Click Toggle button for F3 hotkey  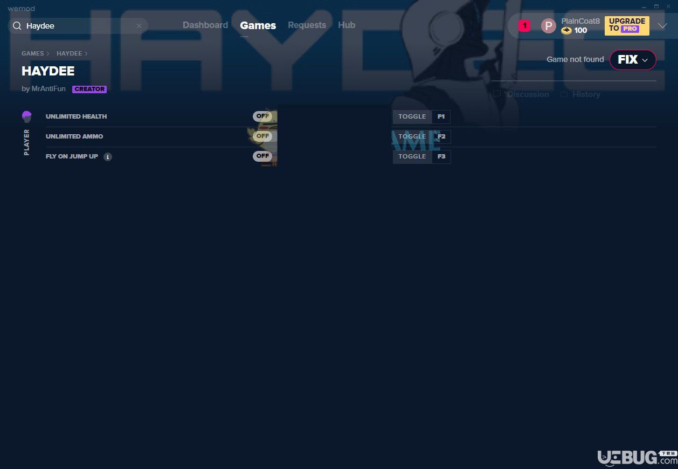pos(412,156)
